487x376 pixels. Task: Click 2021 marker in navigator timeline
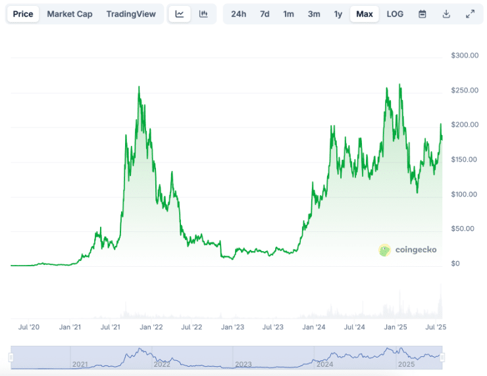[80, 364]
